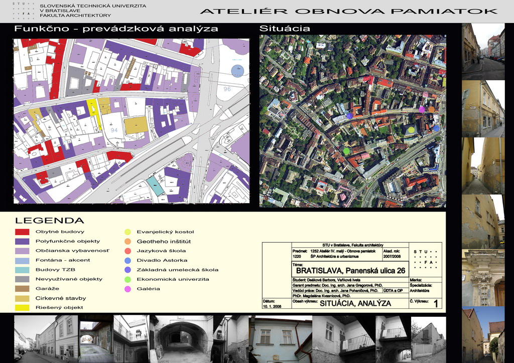The height and width of the screenshot is (363, 514).
Task: Click the BRATISLAVA, Panenská ulica 26 title
Action: click(350, 271)
